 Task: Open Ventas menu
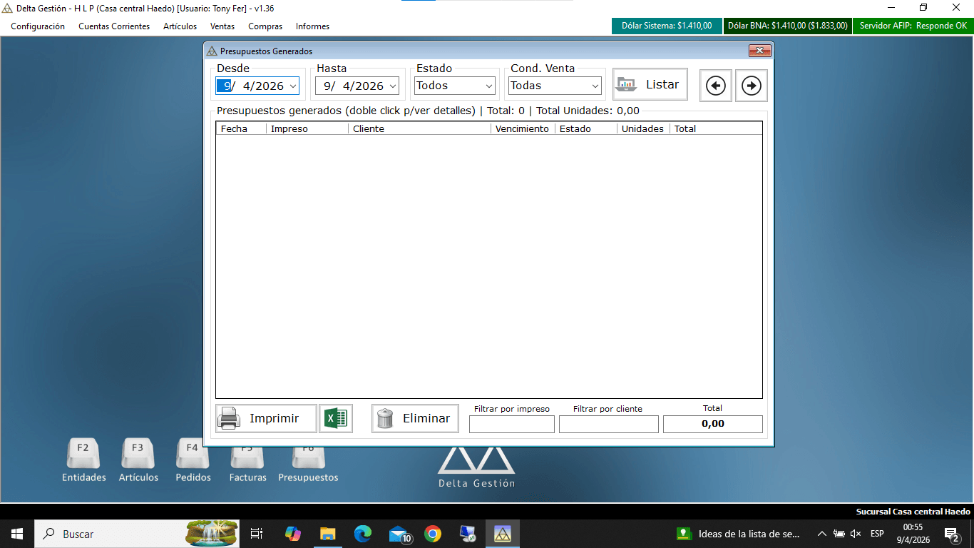point(222,26)
